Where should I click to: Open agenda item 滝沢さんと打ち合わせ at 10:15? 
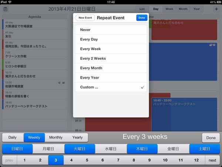tap(35, 75)
